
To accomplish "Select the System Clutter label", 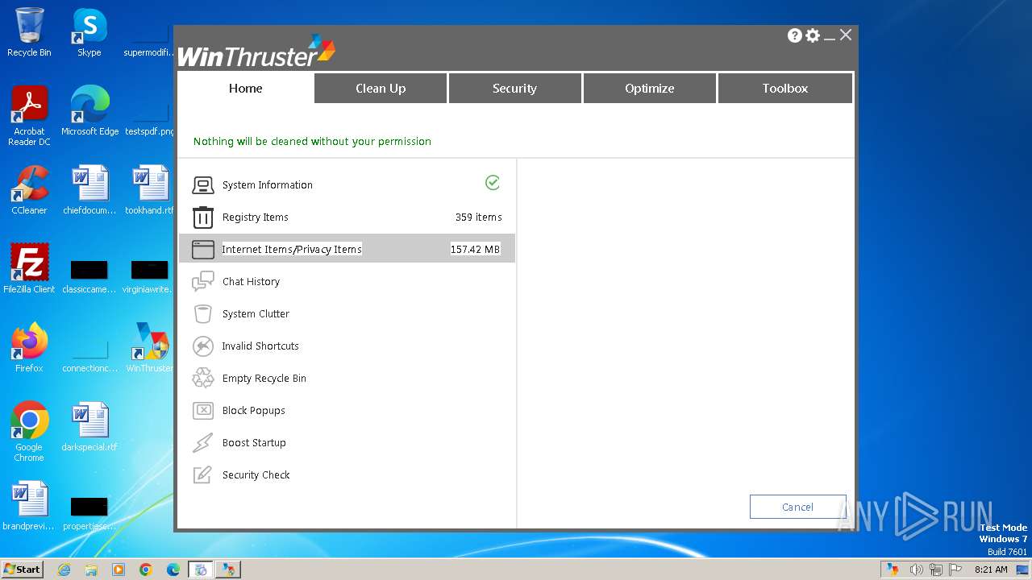I will (256, 314).
